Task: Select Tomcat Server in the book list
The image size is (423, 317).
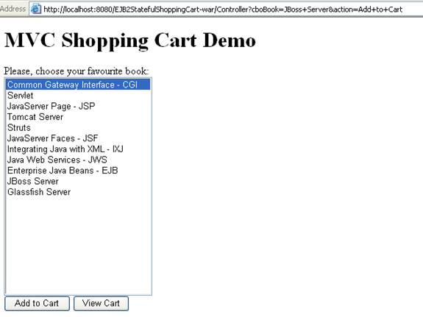Action: pos(78,117)
